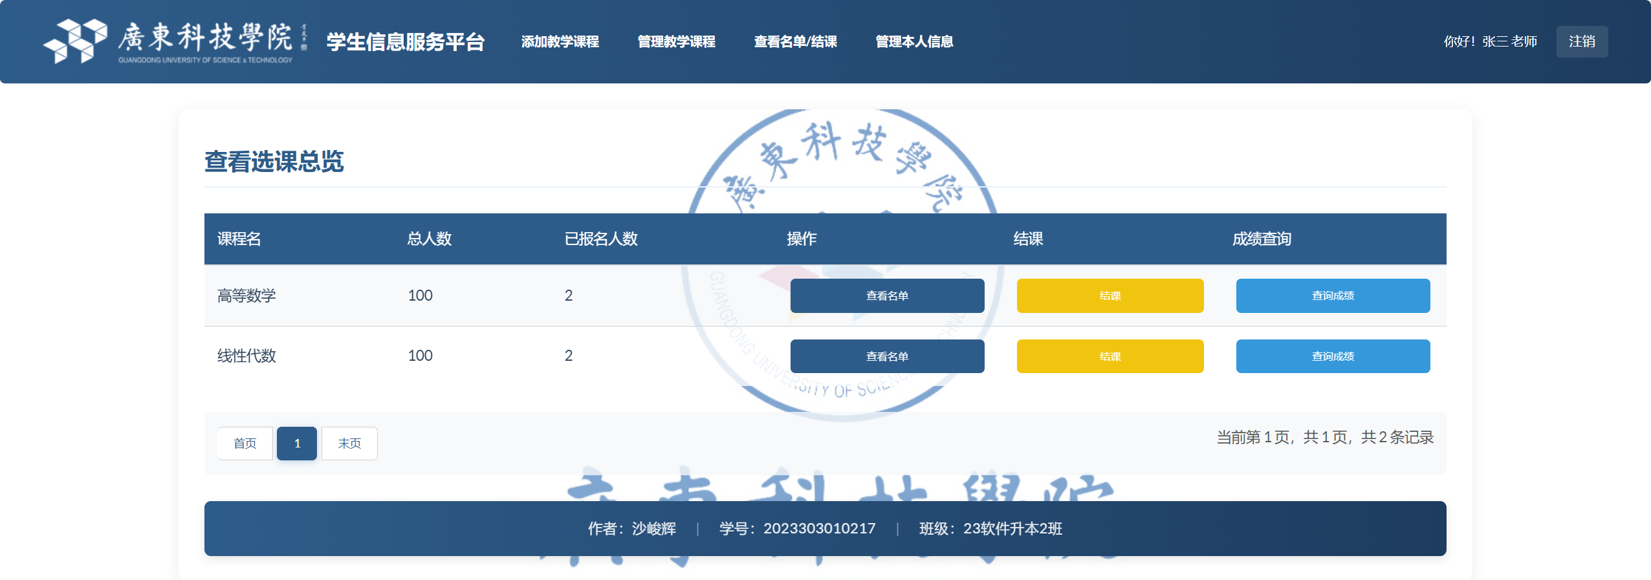Click the 课程名 column header
1651x580 pixels.
tap(239, 239)
